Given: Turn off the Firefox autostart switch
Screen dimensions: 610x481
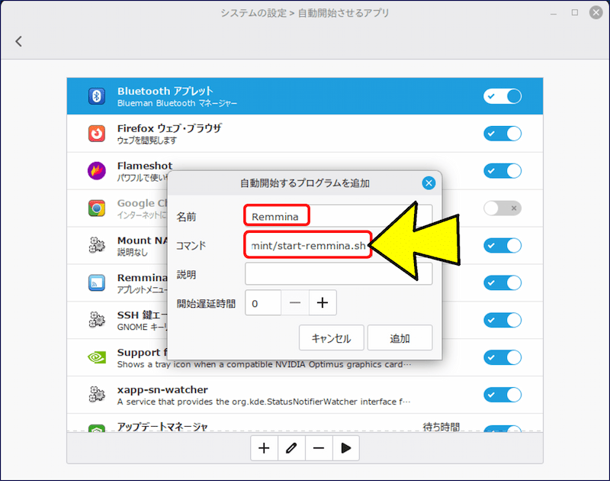Looking at the screenshot, I should [502, 134].
